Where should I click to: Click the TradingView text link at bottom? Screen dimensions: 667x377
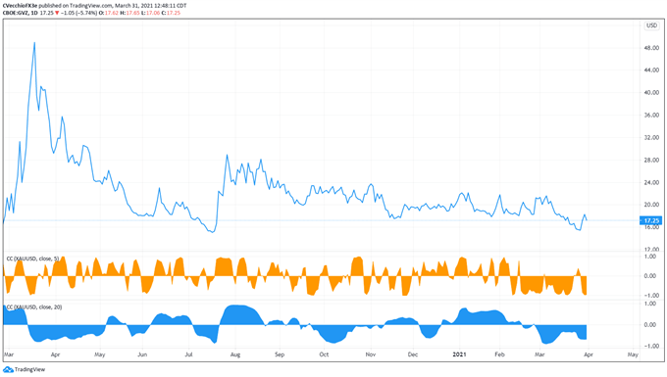click(29, 370)
